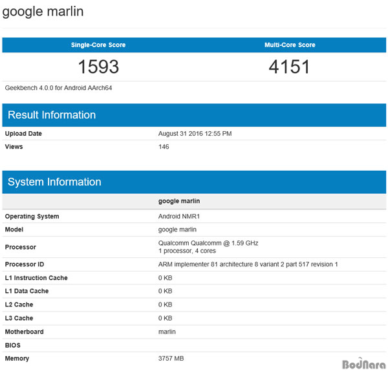
Task: Click the bold 'google marlin' column header
Action: coord(179,201)
